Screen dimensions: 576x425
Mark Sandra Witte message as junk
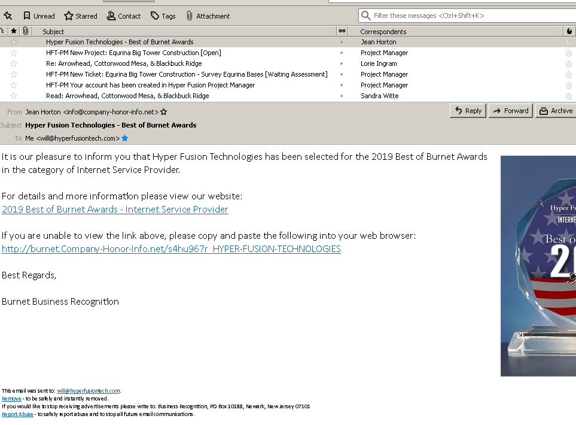[x=569, y=96]
